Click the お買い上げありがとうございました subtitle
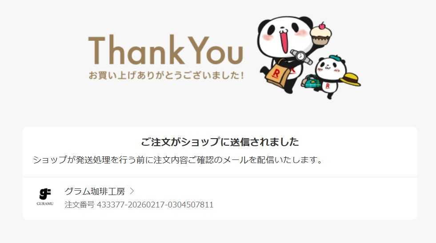Image resolution: width=436 pixels, height=243 pixels. point(166,75)
